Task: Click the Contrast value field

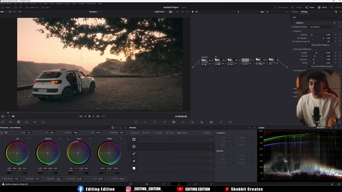Action: (75, 132)
